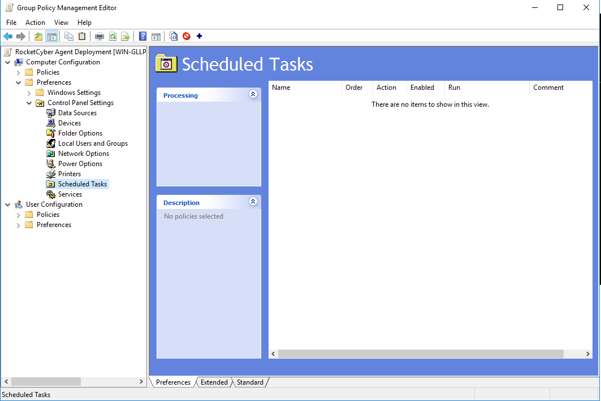
Task: Select Services node in the tree
Action: coord(70,194)
